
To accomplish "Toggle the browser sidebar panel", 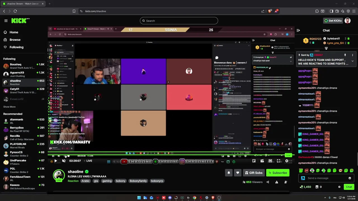I will (x=331, y=11).
